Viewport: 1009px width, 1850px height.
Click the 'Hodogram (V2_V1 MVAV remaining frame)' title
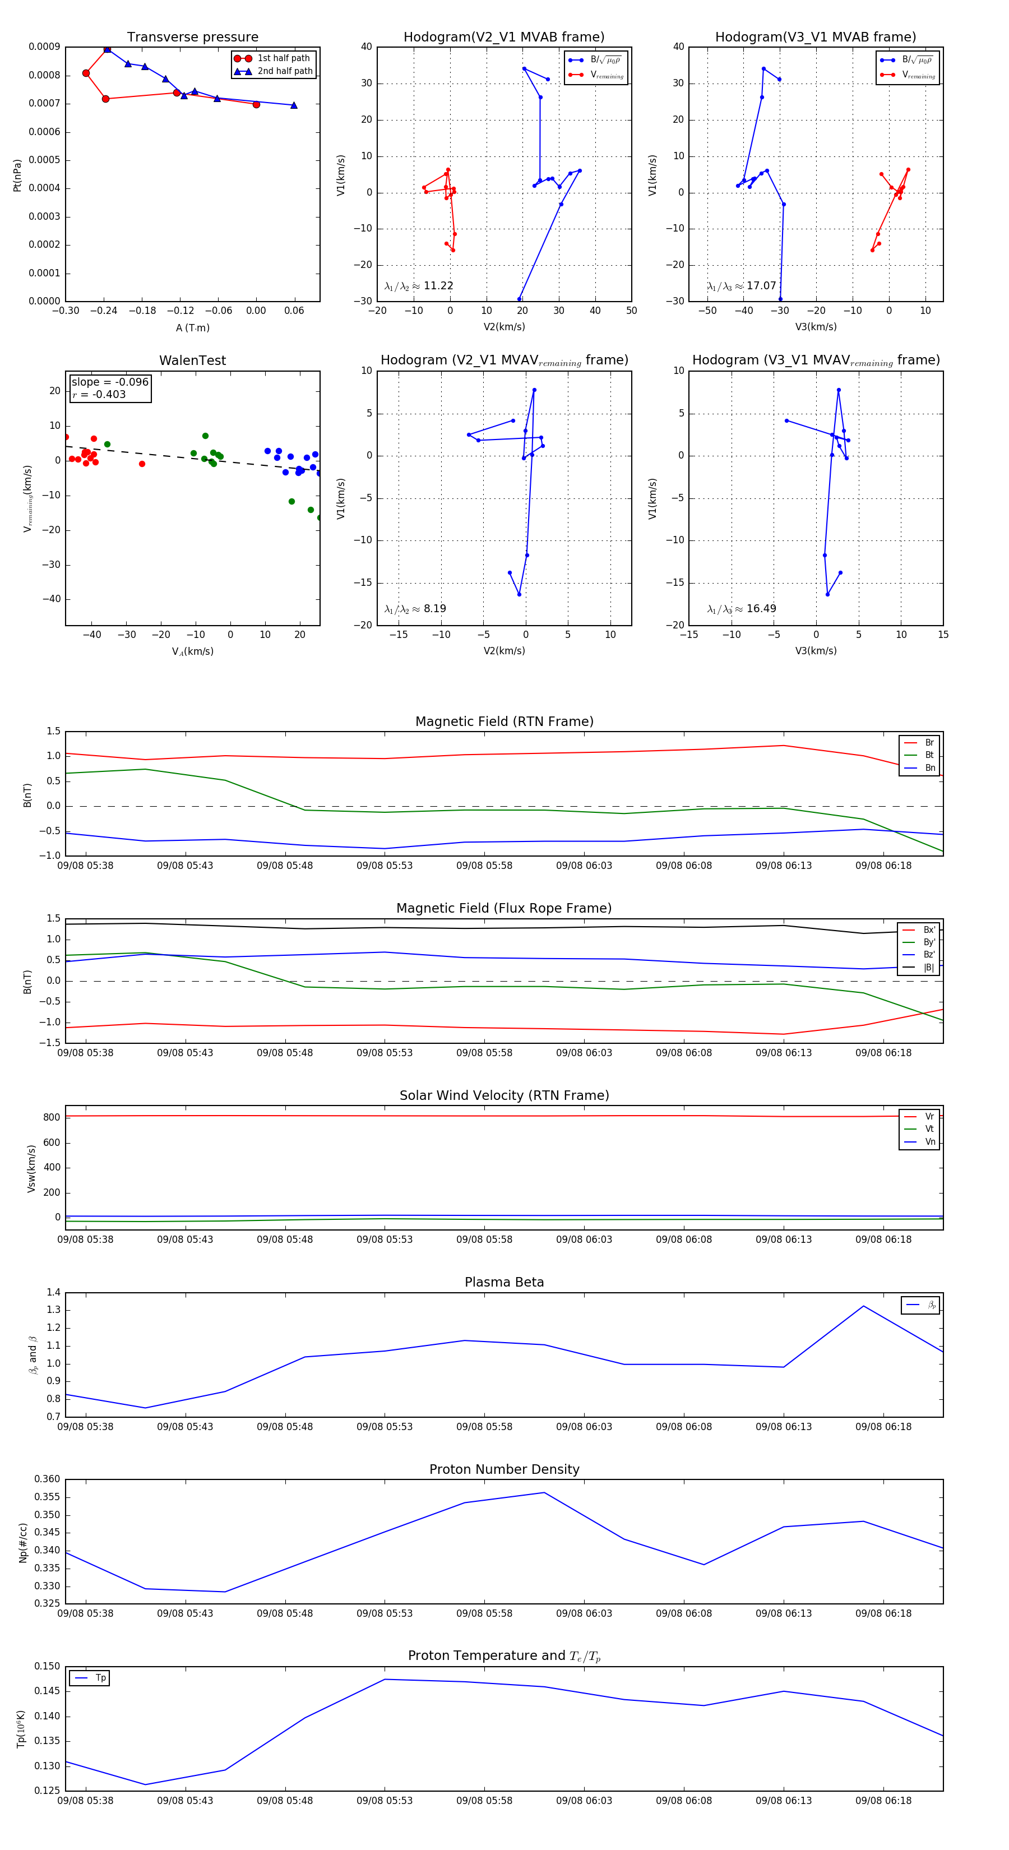point(504,360)
